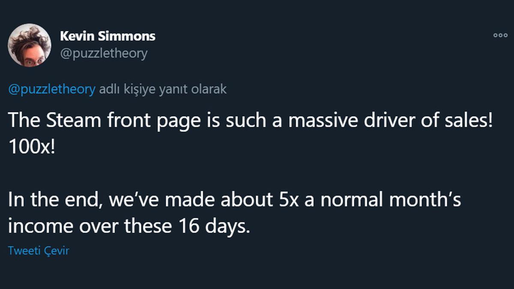Click Tweeti Çevir to translate the tweet
Image resolution: width=514 pixels, height=289 pixels.
(x=39, y=250)
